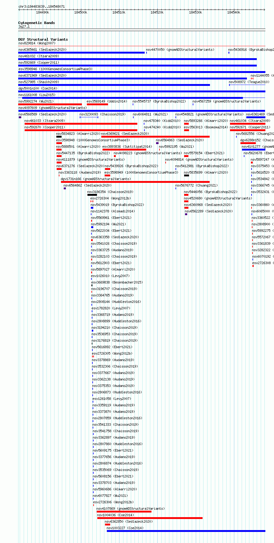This screenshot has height=543, width=274.
Task: Open nsv5960686 (Almarri2020) variant
Action: coord(115,489)
